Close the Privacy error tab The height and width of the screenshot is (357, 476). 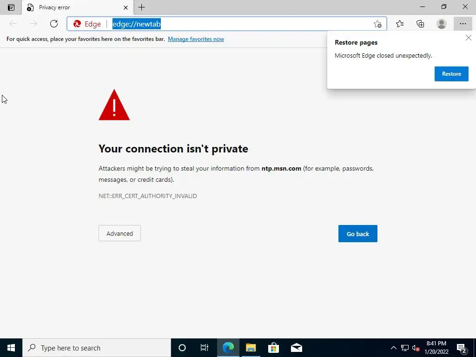[x=126, y=7]
